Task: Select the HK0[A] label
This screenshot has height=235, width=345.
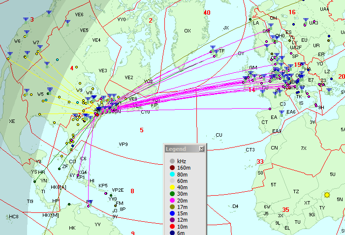Action: 59,187
